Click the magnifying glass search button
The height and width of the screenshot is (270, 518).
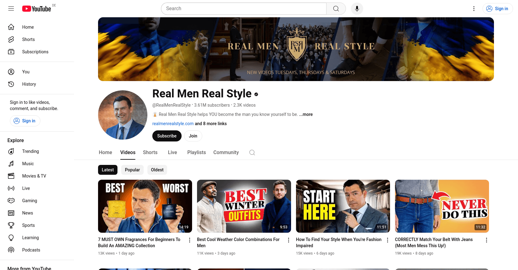[x=336, y=9]
